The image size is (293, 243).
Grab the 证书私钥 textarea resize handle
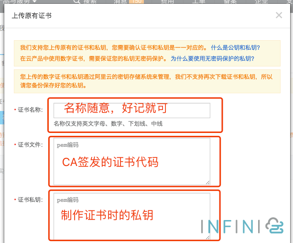click(x=207, y=237)
